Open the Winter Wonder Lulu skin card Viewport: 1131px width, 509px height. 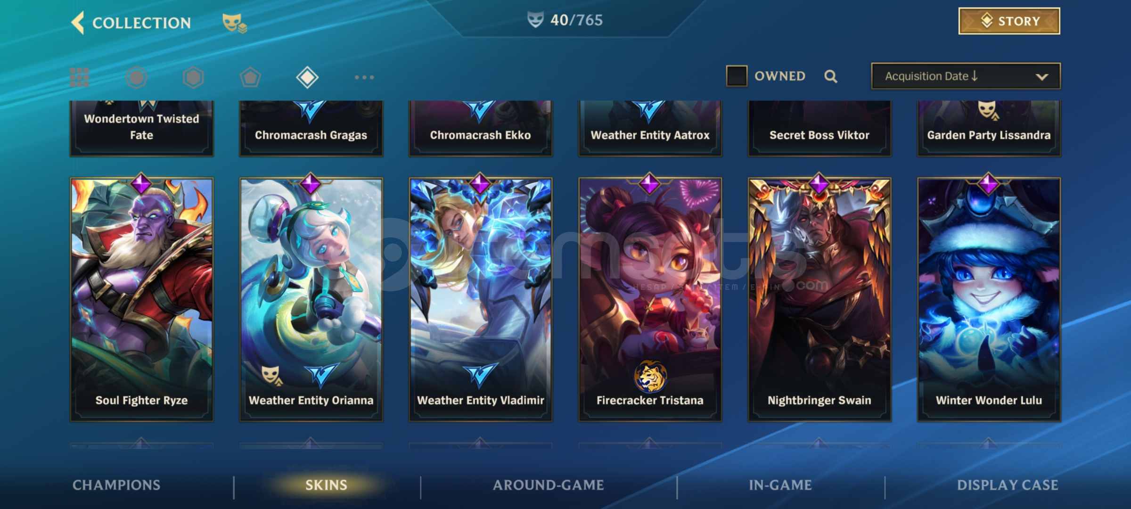point(989,298)
